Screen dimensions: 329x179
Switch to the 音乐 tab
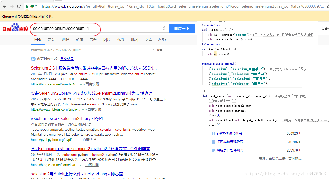93,40
